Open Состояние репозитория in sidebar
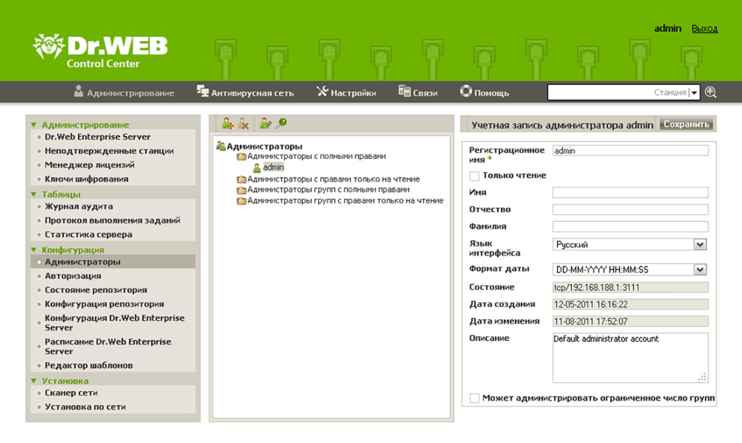Viewport: 742px width, 443px height. coord(96,290)
